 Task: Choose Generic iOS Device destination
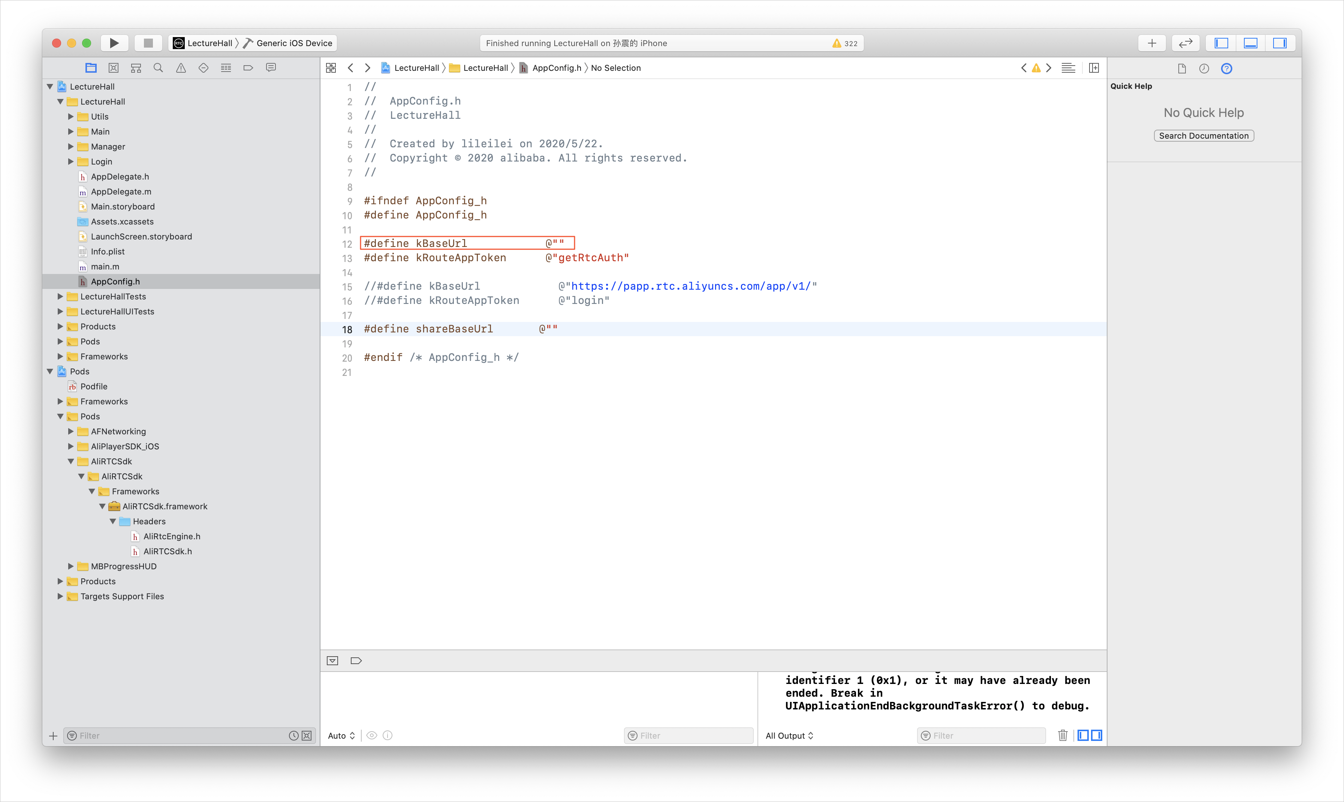287,43
